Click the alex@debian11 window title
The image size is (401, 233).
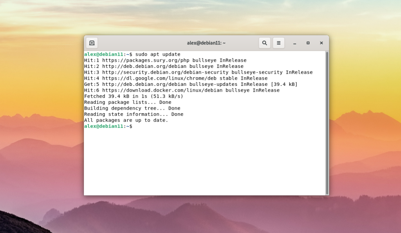point(206,43)
